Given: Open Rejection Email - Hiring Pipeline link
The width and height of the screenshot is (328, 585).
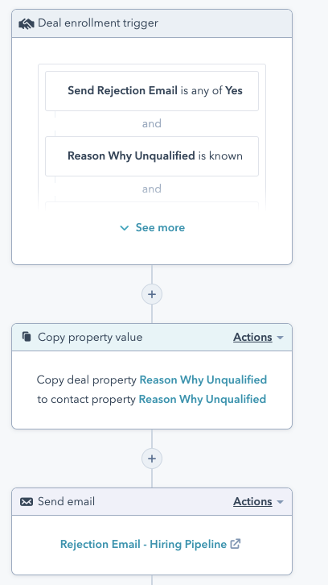Looking at the screenshot, I should click(143, 545).
